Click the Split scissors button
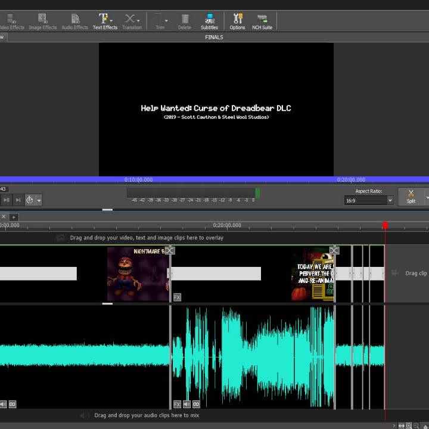Screen dimensions: 429x429 click(x=411, y=196)
